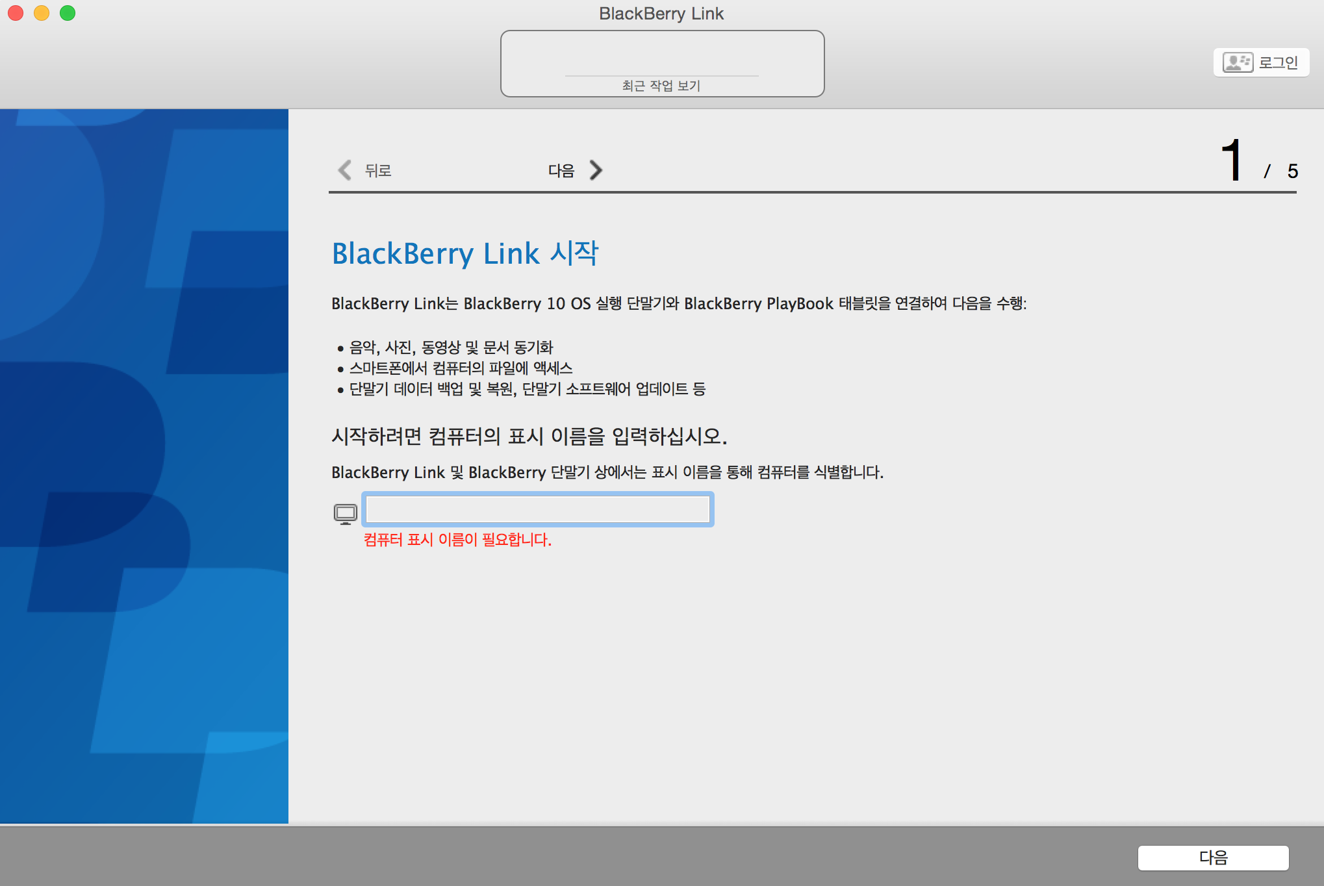
Task: Click the window title BlackBerry Link
Action: pyautogui.click(x=661, y=14)
